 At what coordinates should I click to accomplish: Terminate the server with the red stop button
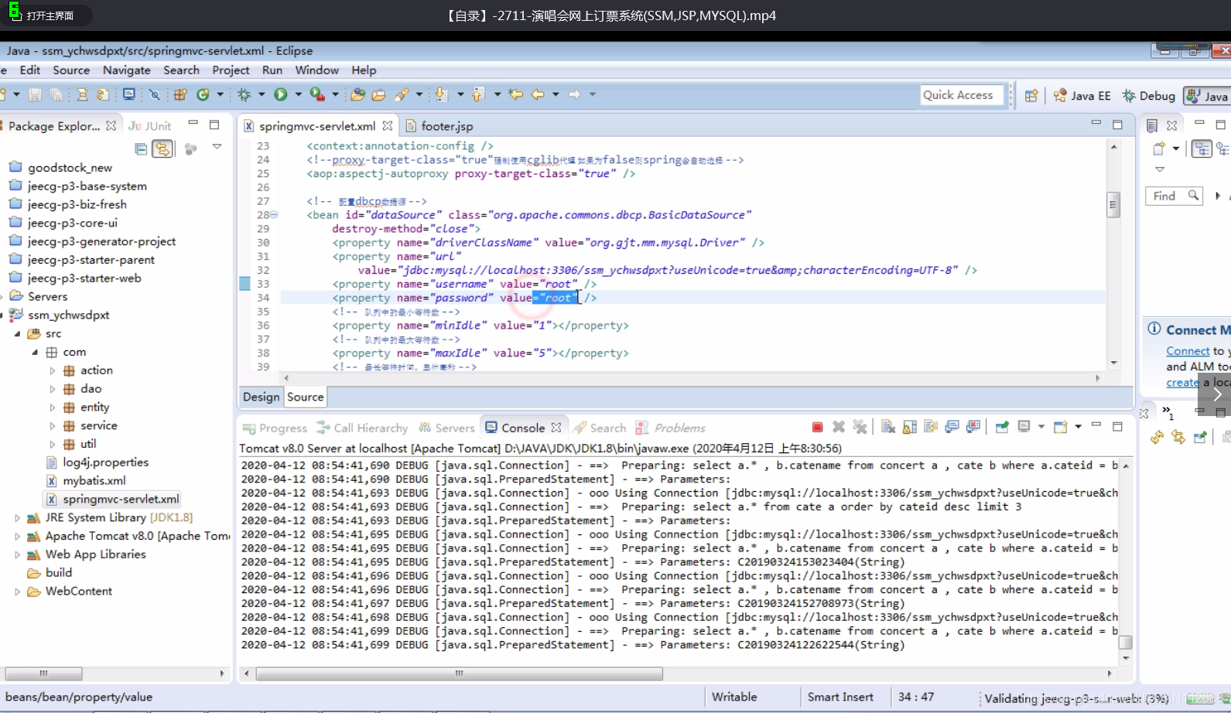[x=817, y=428]
